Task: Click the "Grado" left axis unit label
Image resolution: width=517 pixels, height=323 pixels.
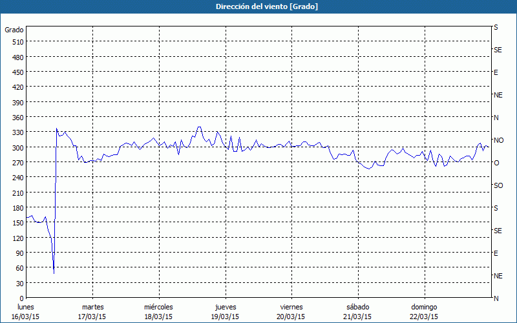Action: (x=14, y=30)
